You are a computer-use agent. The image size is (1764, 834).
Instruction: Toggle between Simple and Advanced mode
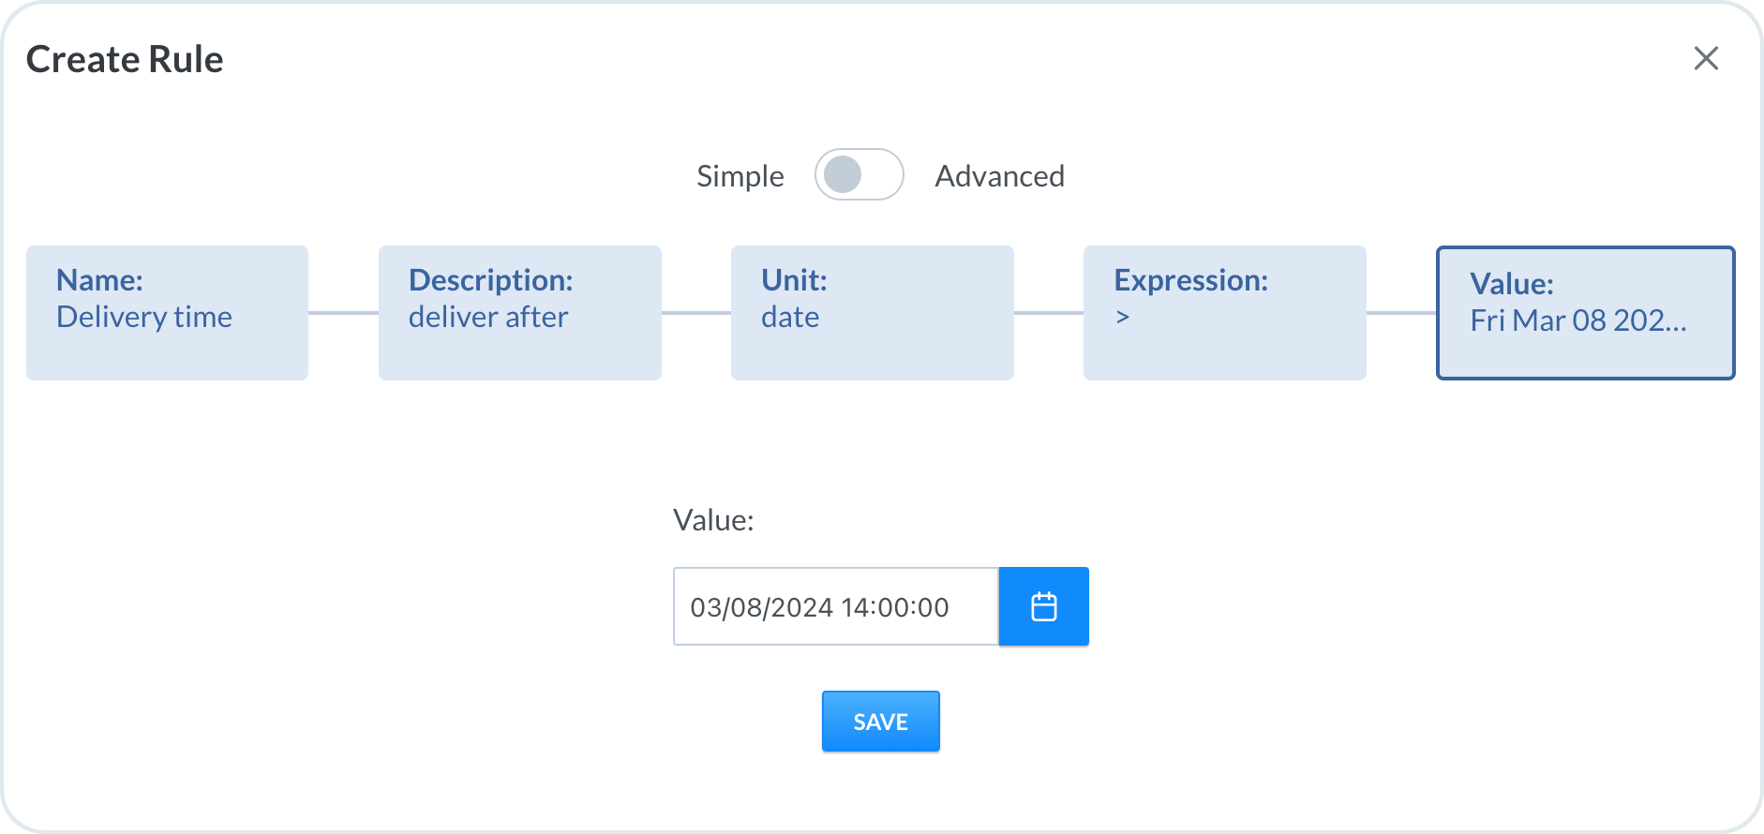pyautogui.click(x=859, y=175)
